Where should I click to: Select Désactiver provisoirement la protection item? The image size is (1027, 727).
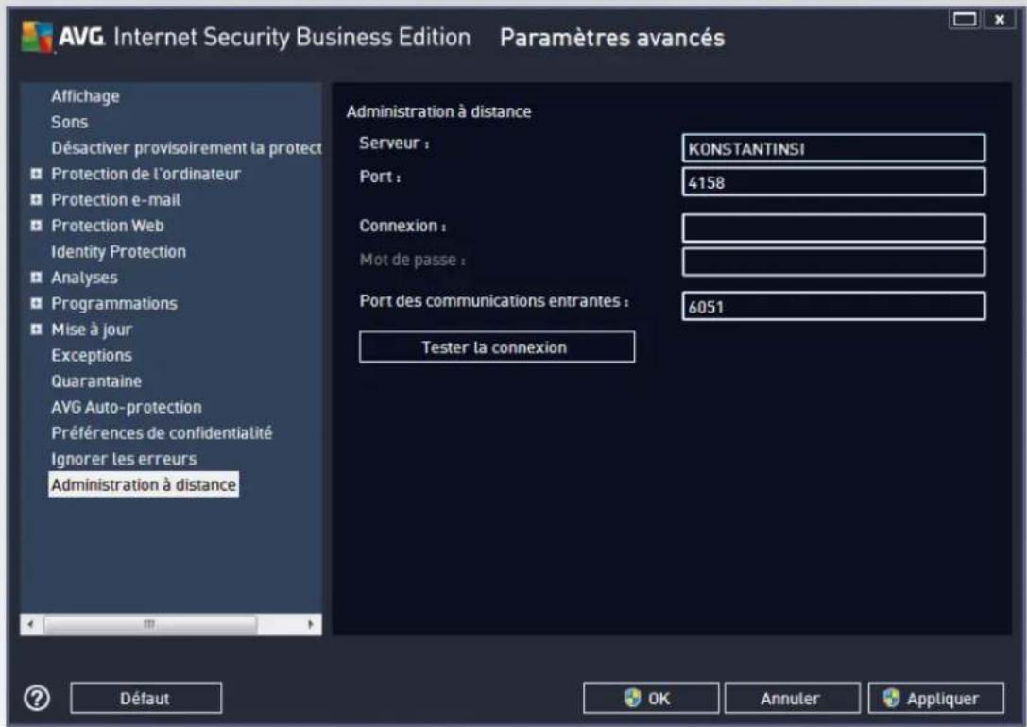coord(186,148)
